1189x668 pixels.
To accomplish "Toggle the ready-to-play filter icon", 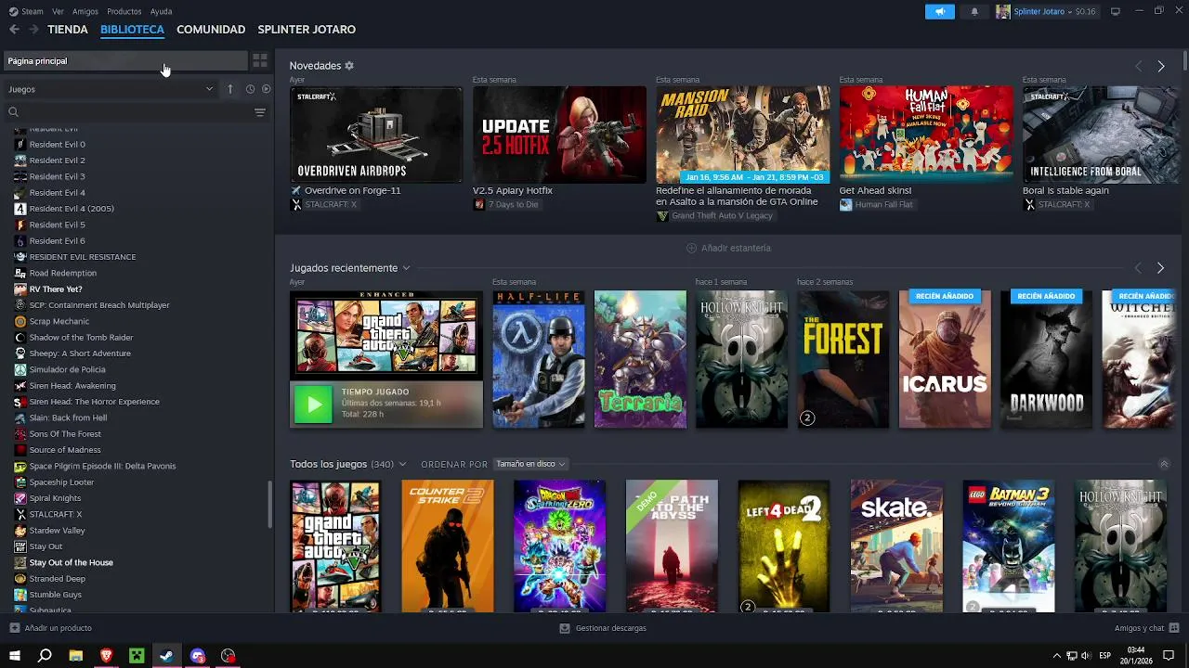I will tap(266, 89).
